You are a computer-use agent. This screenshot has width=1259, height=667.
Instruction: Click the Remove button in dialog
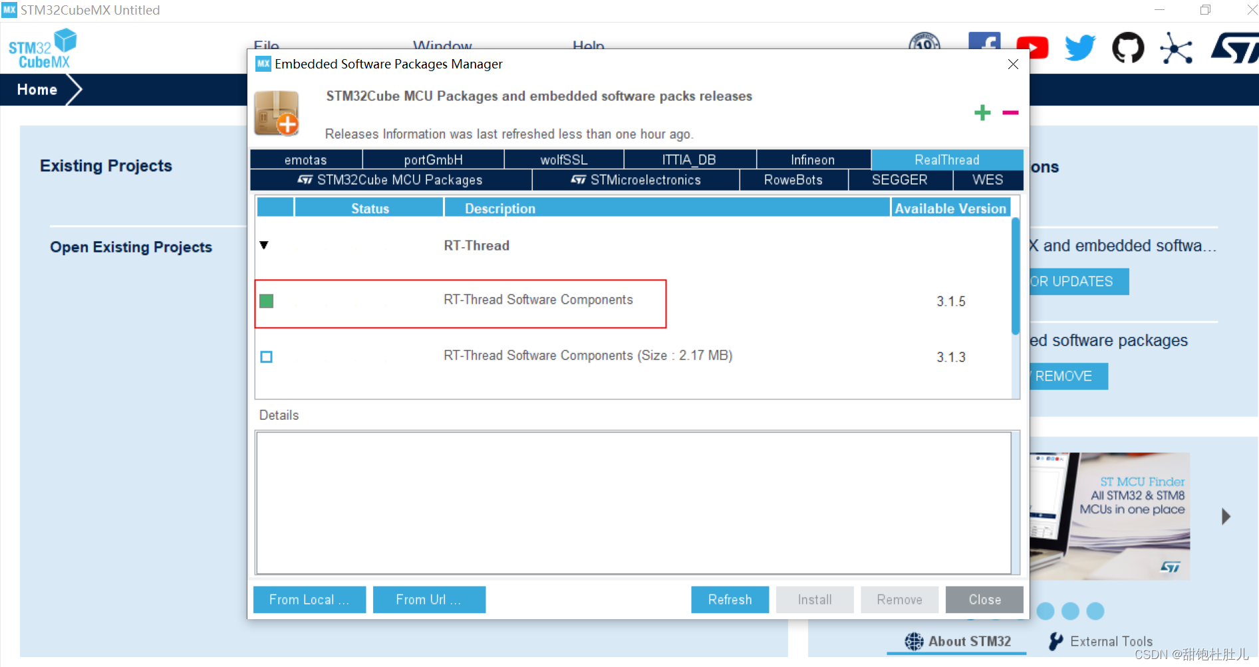pyautogui.click(x=899, y=599)
